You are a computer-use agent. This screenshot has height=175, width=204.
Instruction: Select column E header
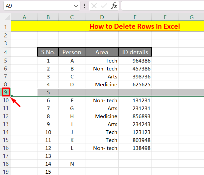click(x=135, y=17)
